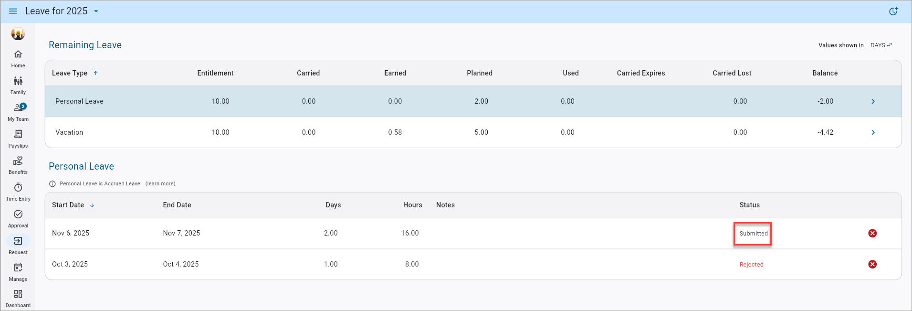Click the Home icon in sidebar
Screen dimensions: 912x311
[x=18, y=54]
